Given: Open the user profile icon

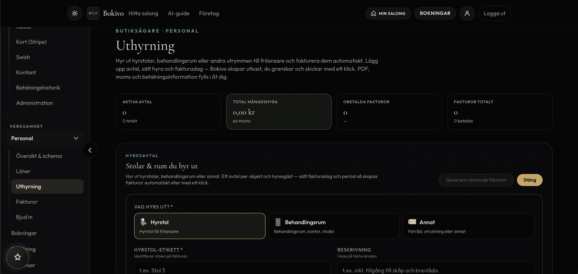Looking at the screenshot, I should click(x=467, y=13).
